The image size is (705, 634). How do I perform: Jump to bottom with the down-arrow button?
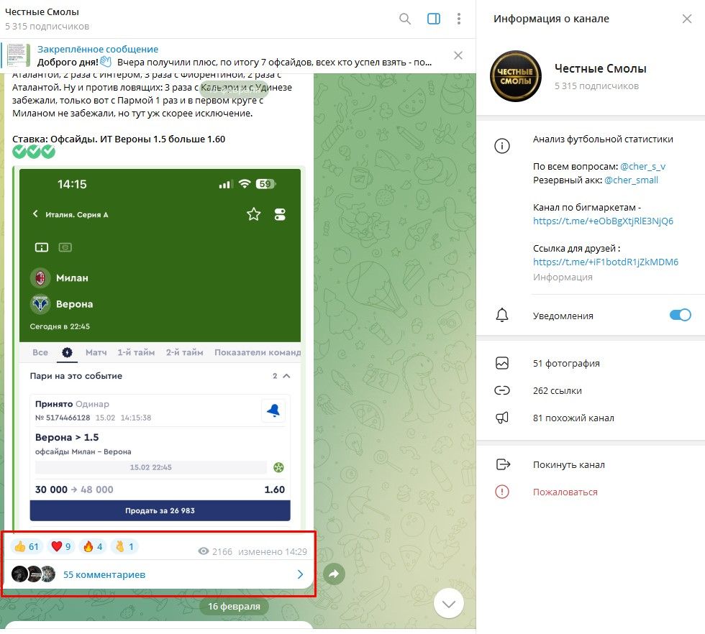449,603
